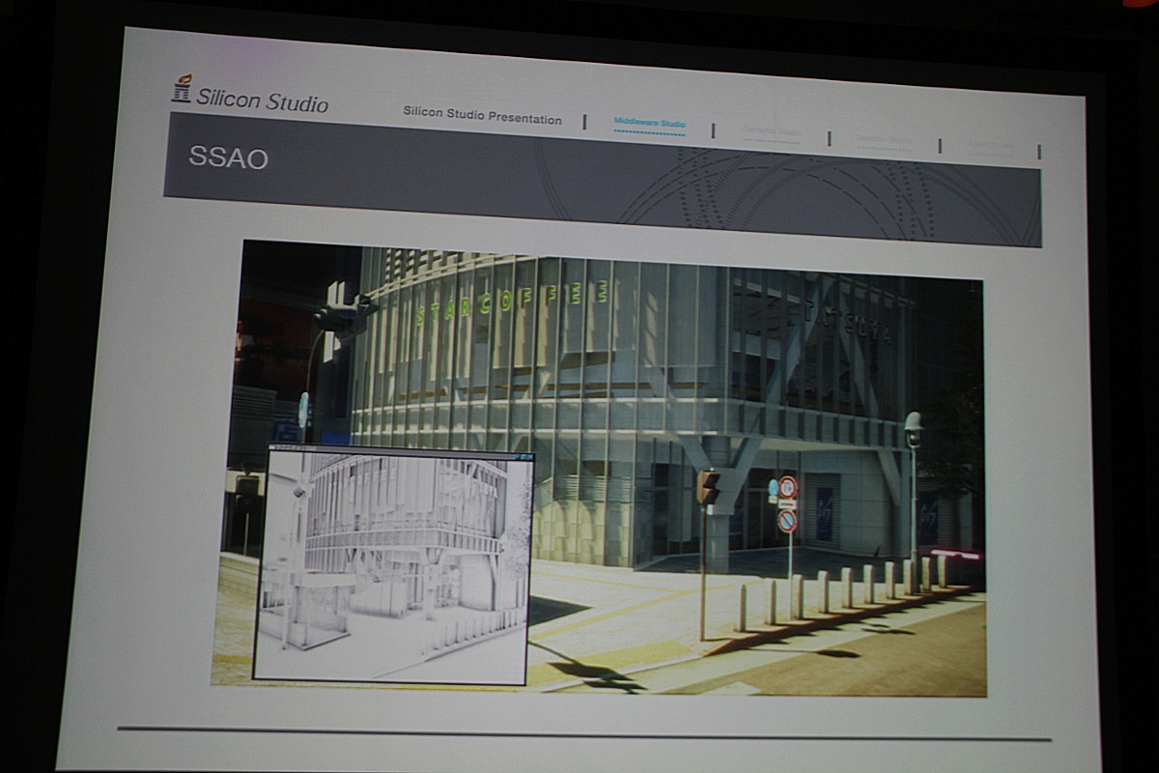The image size is (1159, 773).
Task: Switch to the faded Contents Studio tab
Action: [x=771, y=132]
